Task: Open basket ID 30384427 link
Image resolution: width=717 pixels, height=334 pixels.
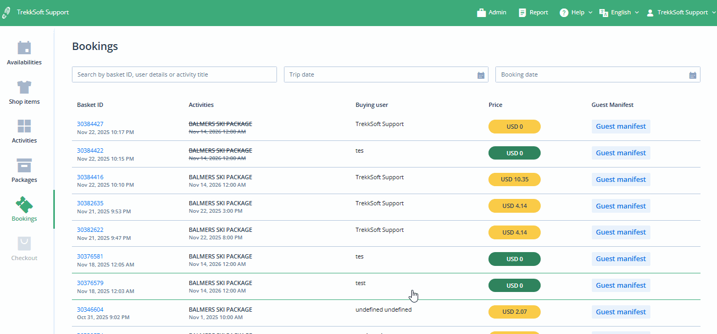Action: click(90, 124)
